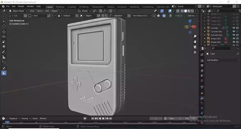This screenshot has height=129, width=241.
Task: Activate the Measure tool
Action: 4,57
